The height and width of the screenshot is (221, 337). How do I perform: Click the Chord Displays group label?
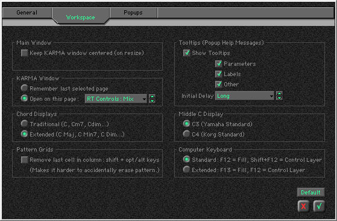(x=37, y=114)
